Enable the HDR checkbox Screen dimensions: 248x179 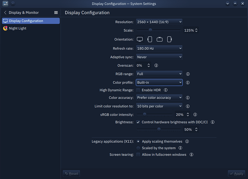click(x=138, y=90)
